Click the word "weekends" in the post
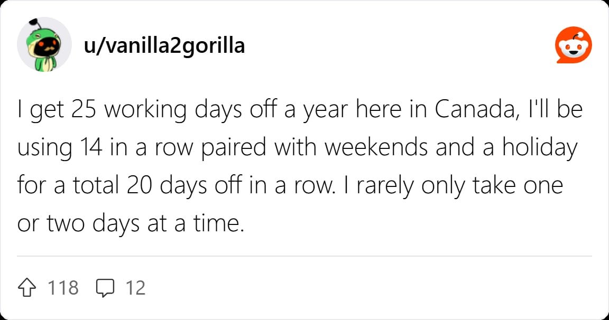609x320 pixels. click(376, 148)
